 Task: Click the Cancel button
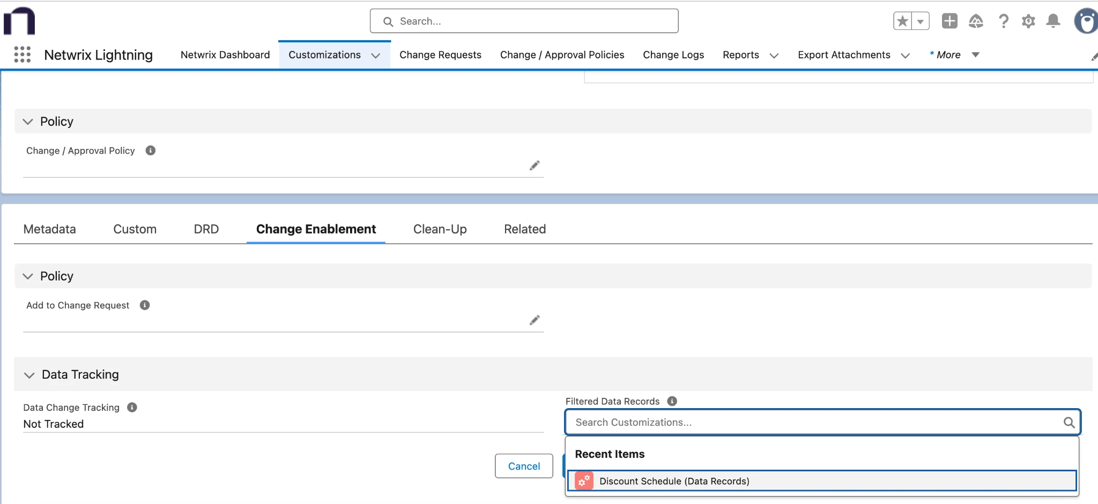coord(523,466)
